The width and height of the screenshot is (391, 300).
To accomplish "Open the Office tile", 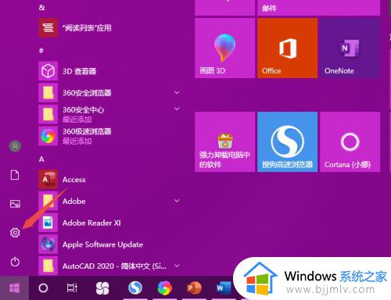I will (288, 48).
